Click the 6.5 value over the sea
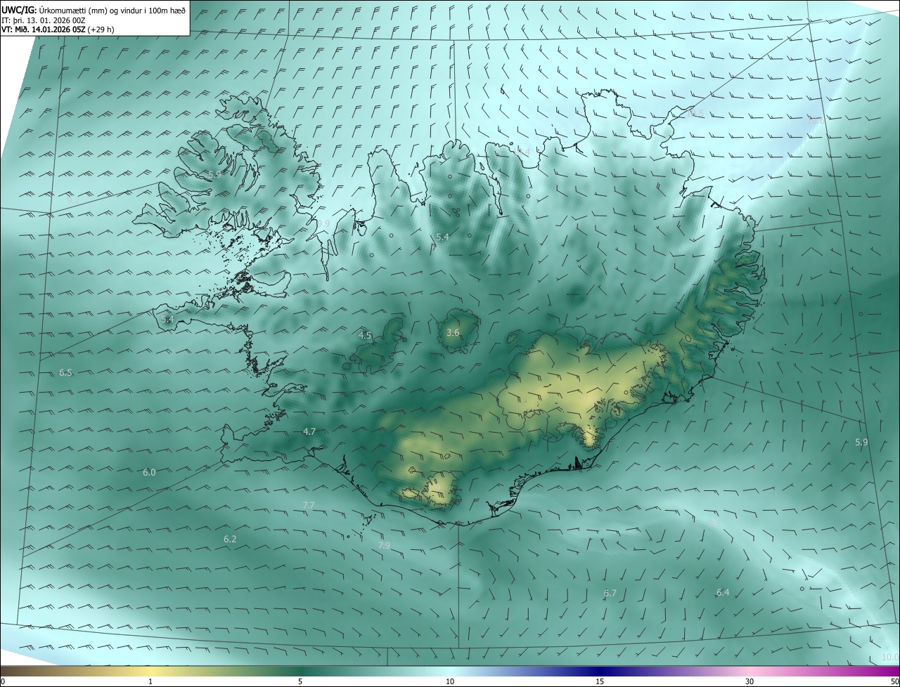 tap(65, 372)
